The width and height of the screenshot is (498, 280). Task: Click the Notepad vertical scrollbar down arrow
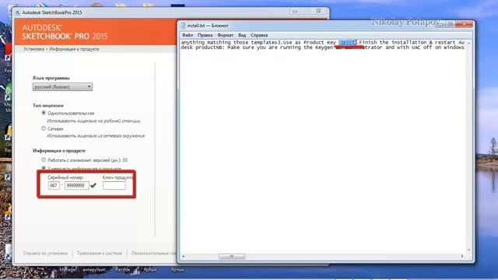tap(468, 250)
